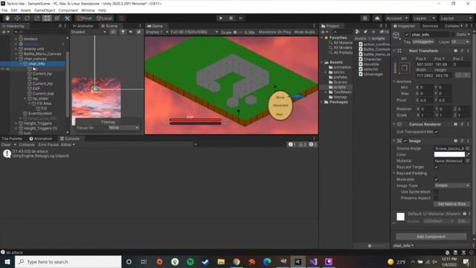Click the white Color swatch field
Screen dimensions: 476x268
(x=449, y=154)
